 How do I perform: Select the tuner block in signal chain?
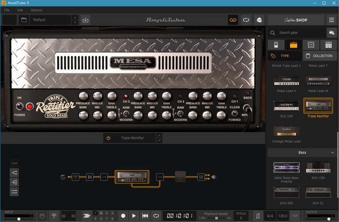tap(75, 177)
